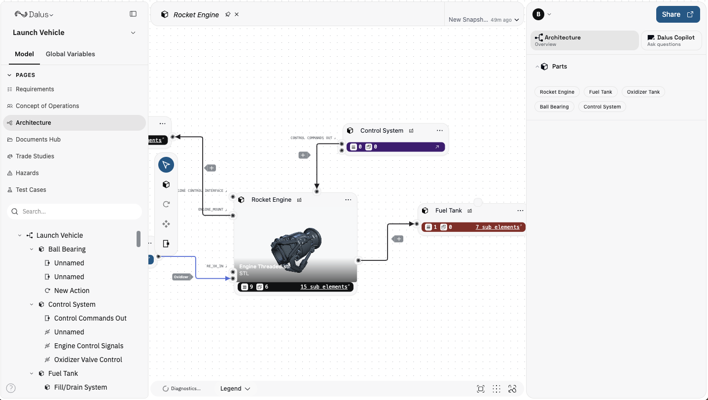Open the Hazards page
Image resolution: width=708 pixels, height=400 pixels.
(74, 173)
